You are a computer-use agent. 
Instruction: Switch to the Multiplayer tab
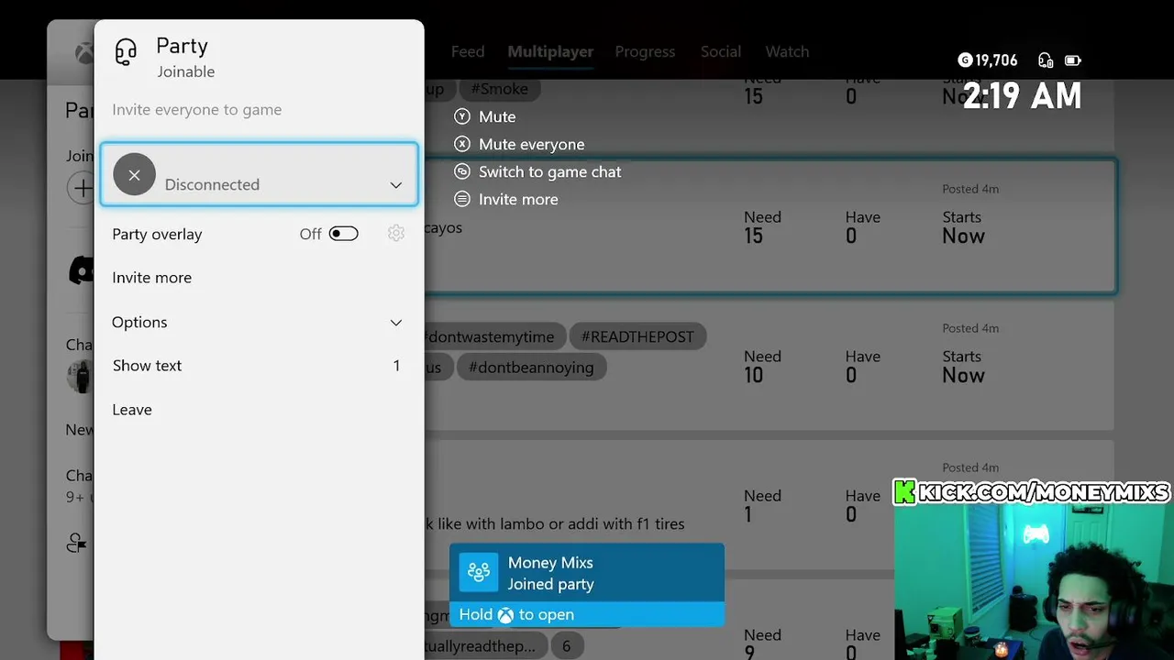point(550,51)
